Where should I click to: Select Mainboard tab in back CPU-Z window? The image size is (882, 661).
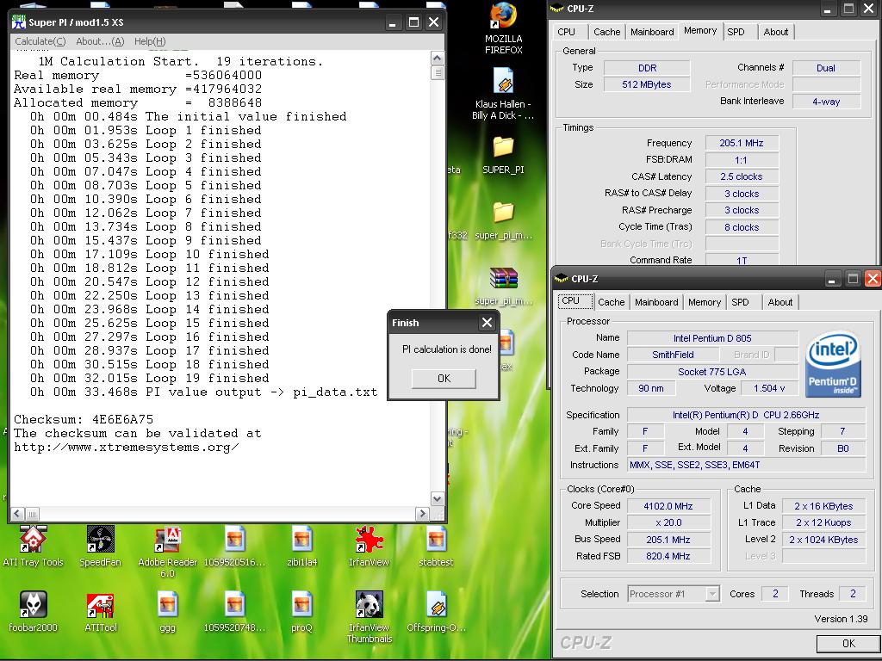[652, 32]
